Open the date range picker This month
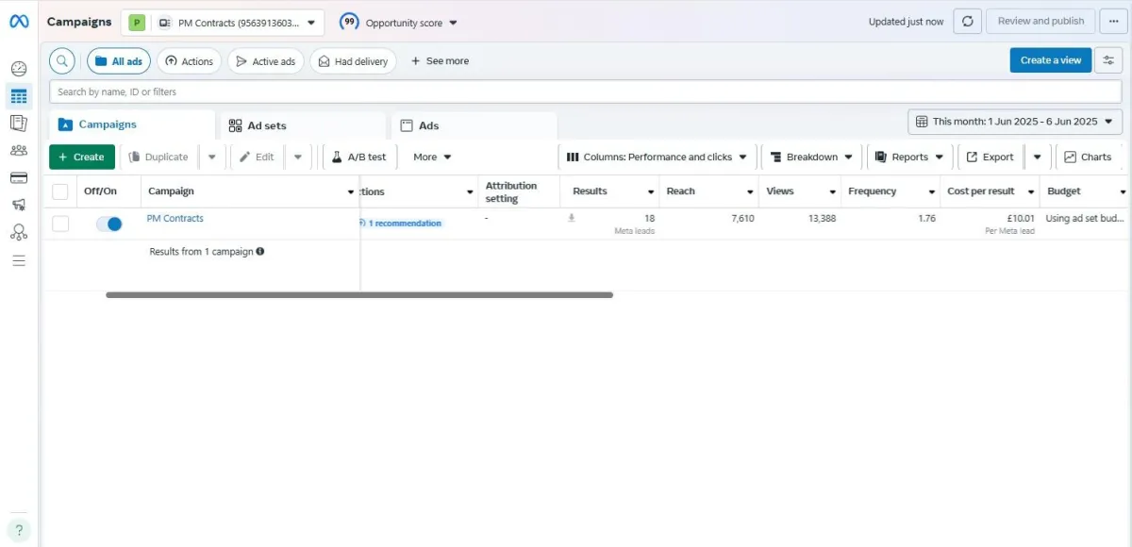The image size is (1132, 547). coord(1015,122)
